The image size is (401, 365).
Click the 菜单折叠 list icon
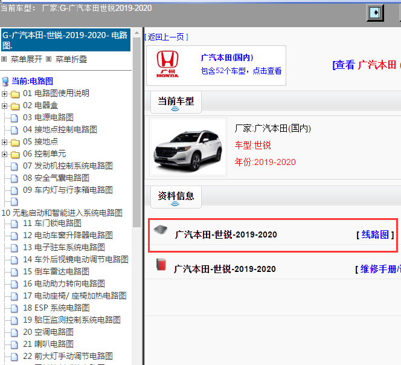(48, 59)
